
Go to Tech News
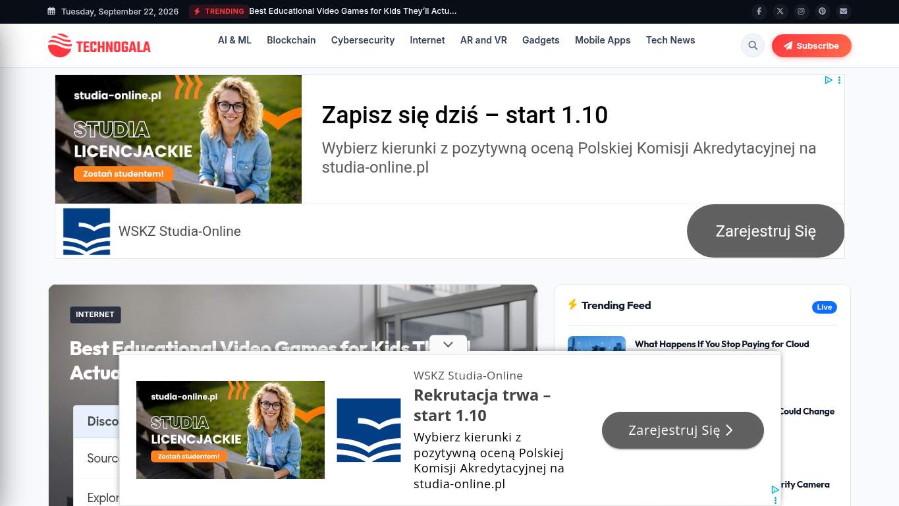(x=670, y=40)
